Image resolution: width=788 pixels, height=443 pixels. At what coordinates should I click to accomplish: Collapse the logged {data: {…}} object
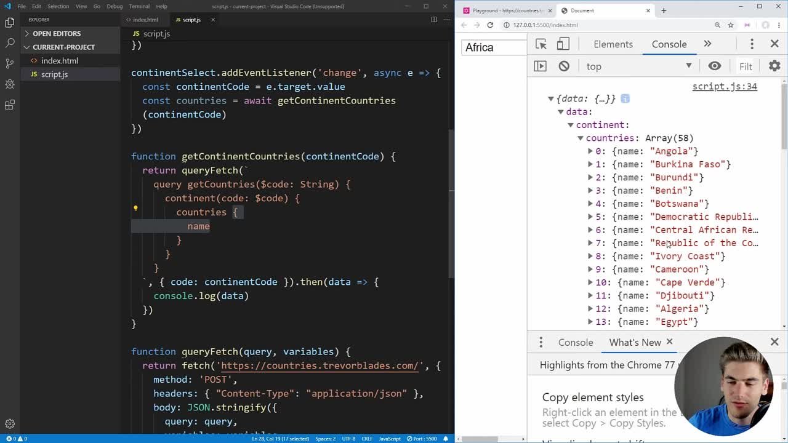coord(551,98)
